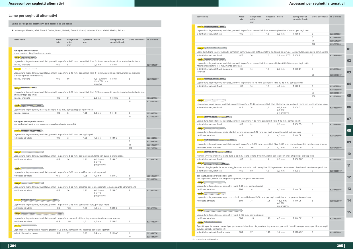
Task: Open chapter tab 15
Action: click(x=349, y=212)
